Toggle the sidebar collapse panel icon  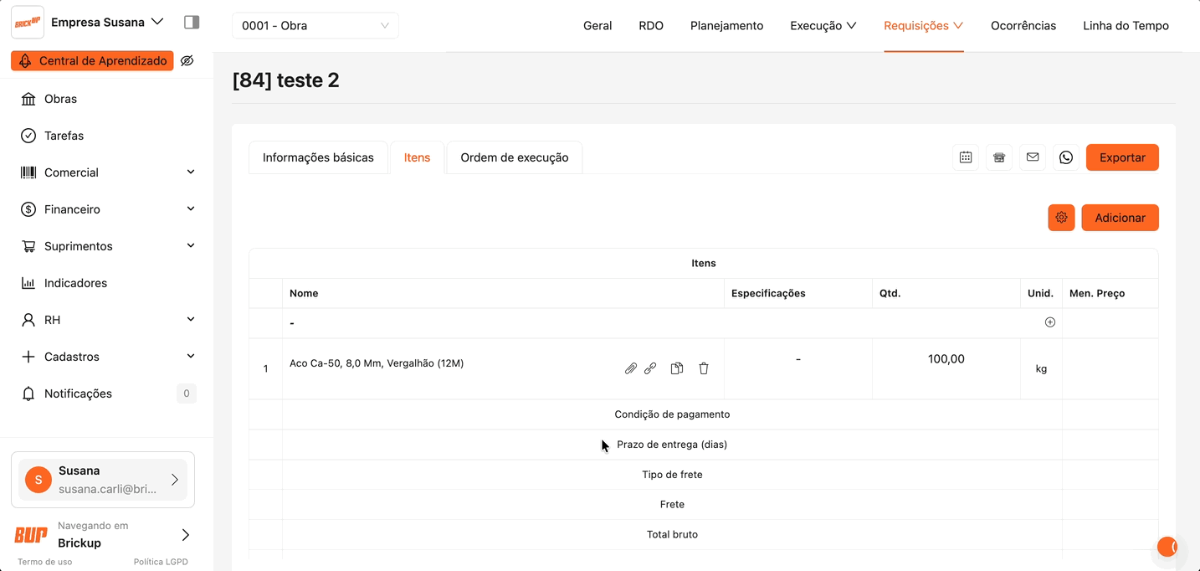192,23
